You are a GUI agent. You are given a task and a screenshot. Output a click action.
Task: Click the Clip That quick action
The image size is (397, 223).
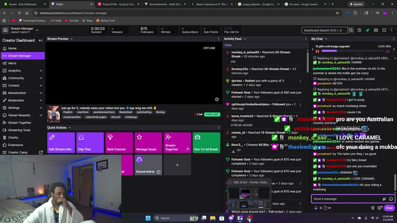90,143
